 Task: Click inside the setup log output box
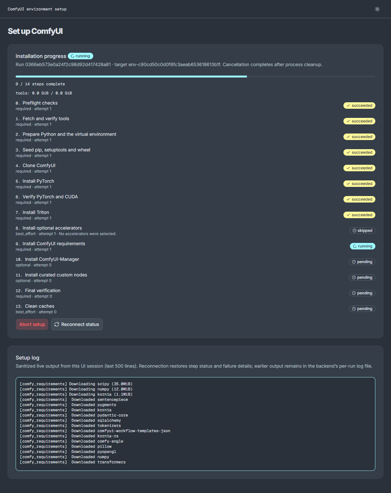coord(195,424)
